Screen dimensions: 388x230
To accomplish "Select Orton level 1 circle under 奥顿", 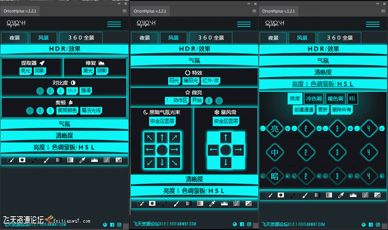I will coord(29,111).
